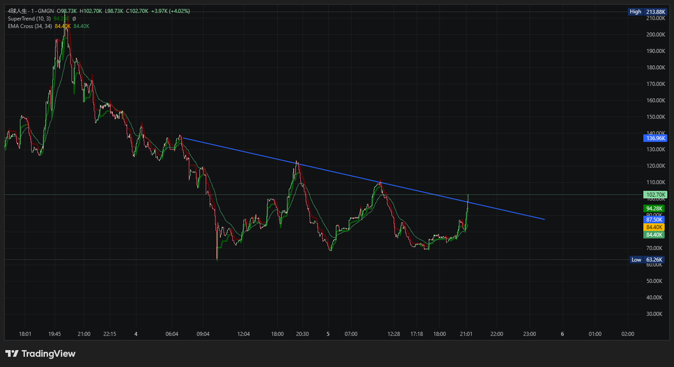Click the High 213.88K price label
Screen dimensions: 674x367
(647, 11)
